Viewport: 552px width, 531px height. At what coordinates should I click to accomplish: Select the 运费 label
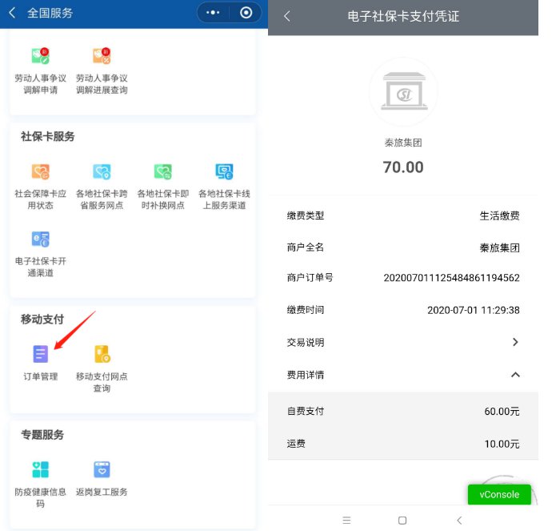pos(296,443)
